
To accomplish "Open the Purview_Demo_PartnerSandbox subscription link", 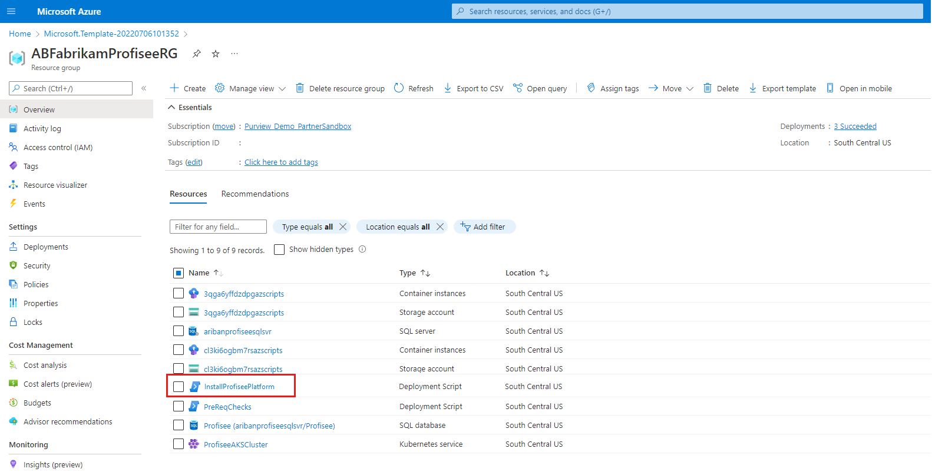I will pos(298,127).
